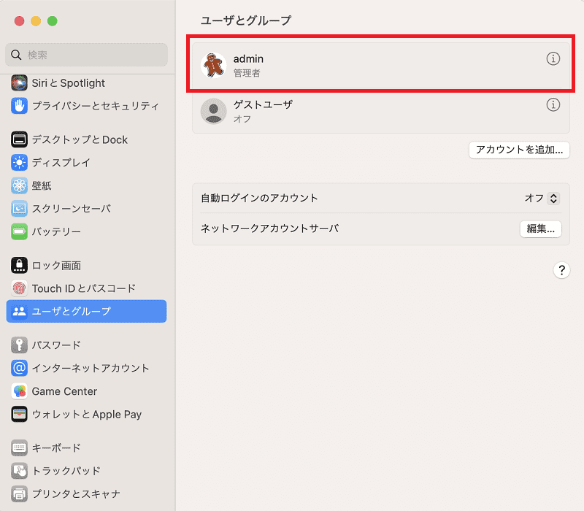Select スクリーンセーバ label in sidebar
This screenshot has width=584, height=511.
coord(72,209)
